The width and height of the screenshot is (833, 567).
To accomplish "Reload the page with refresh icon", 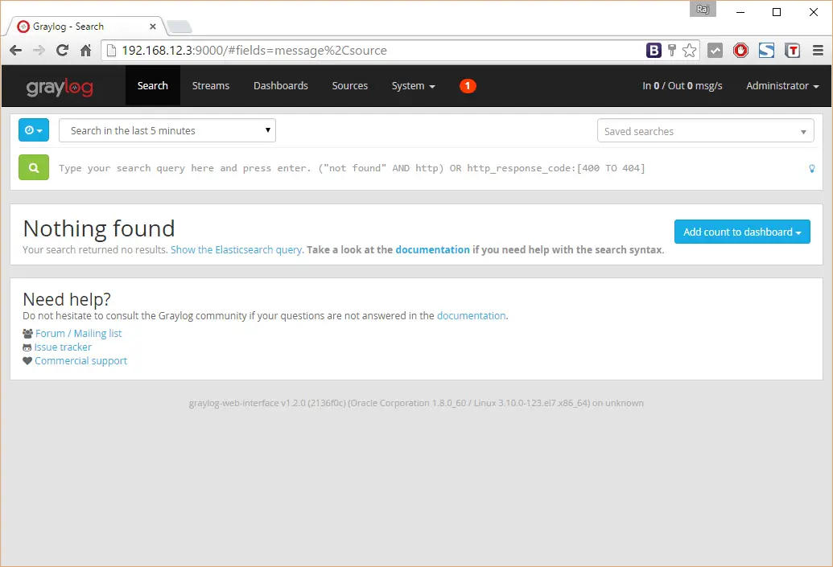I will pyautogui.click(x=62, y=51).
